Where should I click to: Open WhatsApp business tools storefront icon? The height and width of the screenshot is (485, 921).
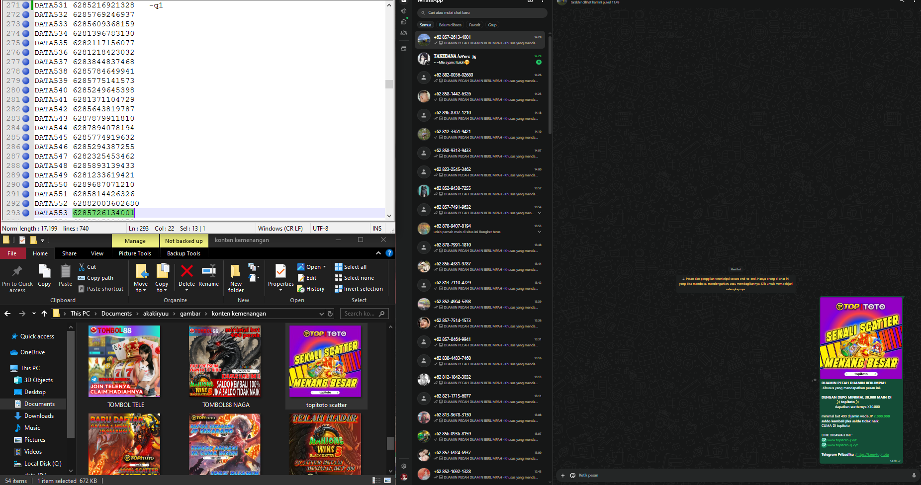[x=404, y=49]
